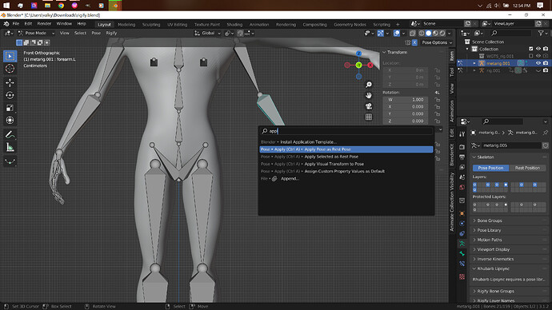The height and width of the screenshot is (310, 552).
Task: Open Rigify header menu
Action: (111, 33)
